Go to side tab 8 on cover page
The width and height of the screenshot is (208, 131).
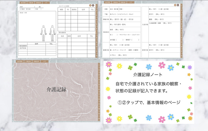tap(99, 99)
